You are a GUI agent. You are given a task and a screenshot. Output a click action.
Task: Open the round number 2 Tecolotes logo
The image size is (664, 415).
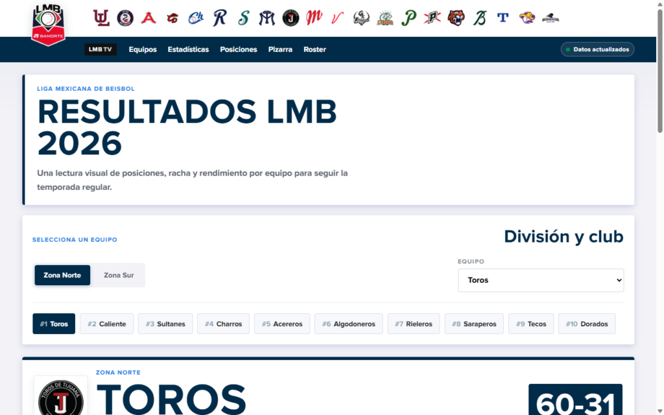click(x=125, y=18)
